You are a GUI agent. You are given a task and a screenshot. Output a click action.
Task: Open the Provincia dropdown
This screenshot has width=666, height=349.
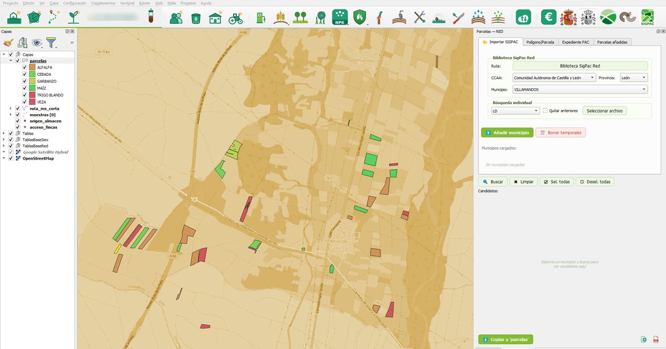coord(633,78)
